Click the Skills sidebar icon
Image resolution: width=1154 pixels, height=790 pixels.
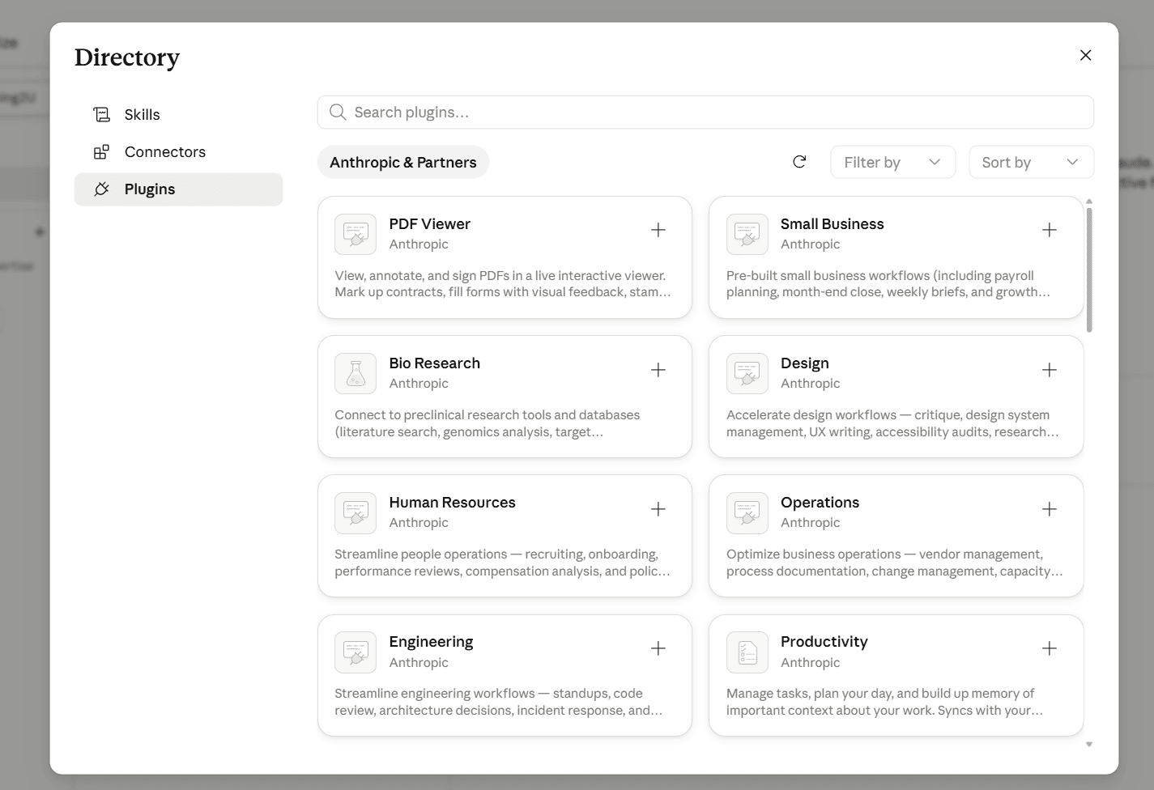click(x=101, y=115)
